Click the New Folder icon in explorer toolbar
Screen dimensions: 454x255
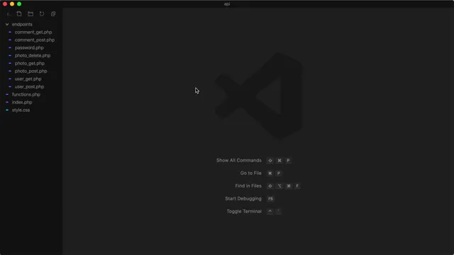[31, 14]
